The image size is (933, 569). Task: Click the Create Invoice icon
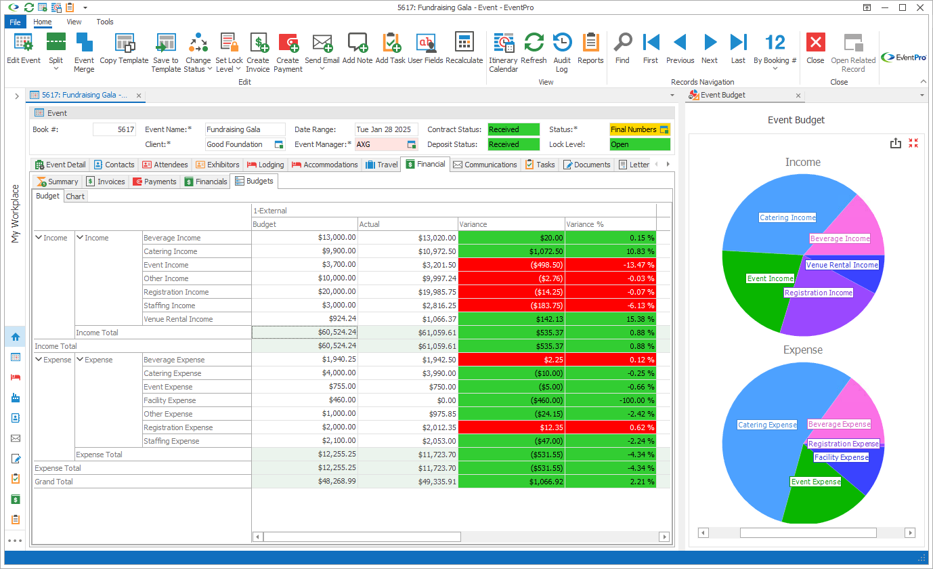258,43
